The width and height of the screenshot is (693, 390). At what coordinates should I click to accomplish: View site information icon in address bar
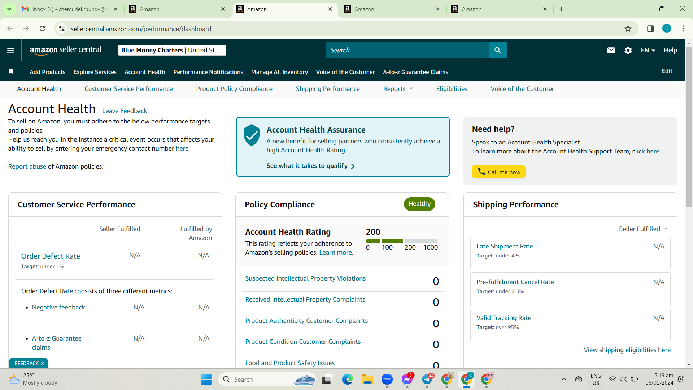(x=62, y=29)
